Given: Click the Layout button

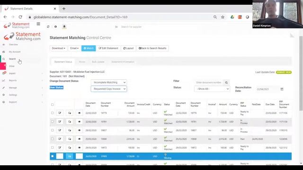Looking at the screenshot, I should 128,48.
